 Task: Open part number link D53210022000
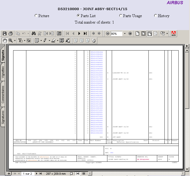pyautogui.click(x=97, y=73)
